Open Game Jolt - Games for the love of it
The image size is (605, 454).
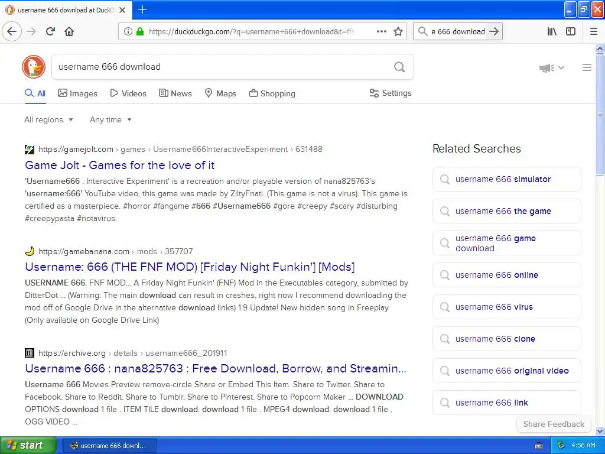coord(119,166)
